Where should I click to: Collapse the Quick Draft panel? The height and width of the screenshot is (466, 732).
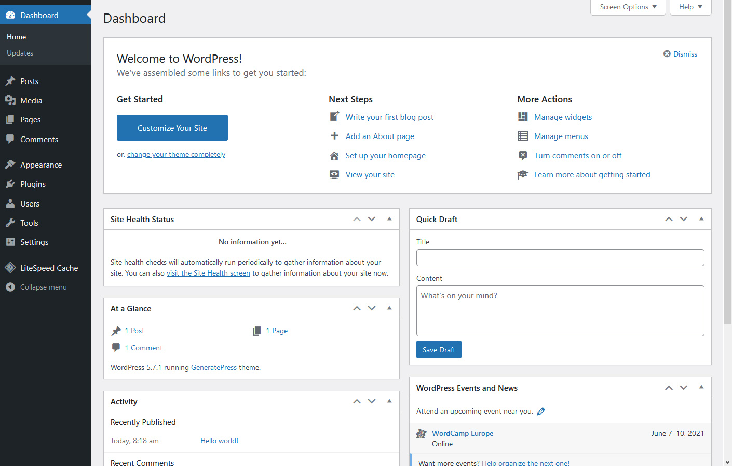click(x=701, y=219)
